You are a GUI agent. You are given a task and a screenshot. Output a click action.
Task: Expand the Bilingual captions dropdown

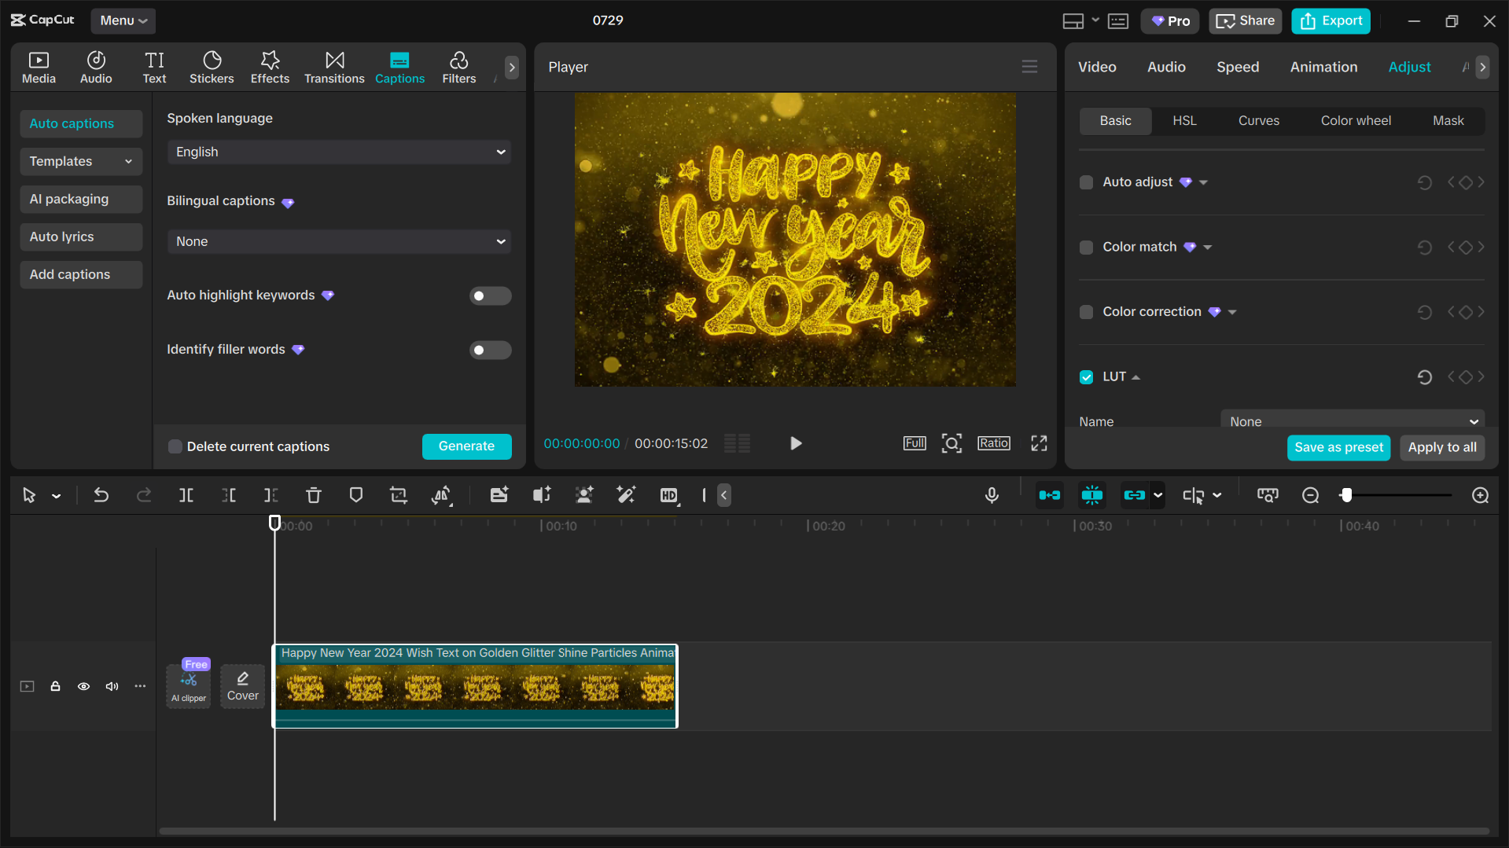click(339, 241)
